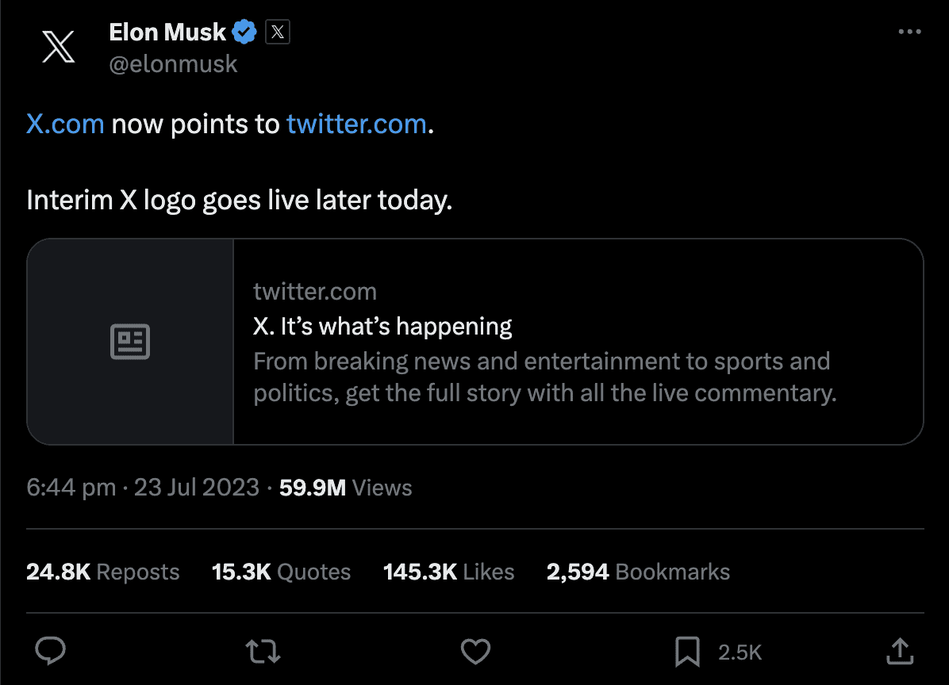Open the X.com link in the tweet
This screenshot has height=685, width=949.
click(65, 124)
